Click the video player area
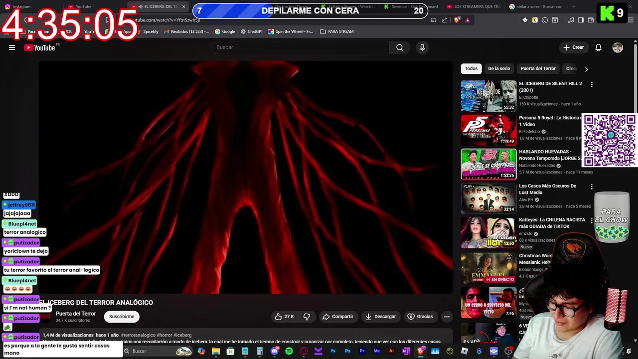This screenshot has height=359, width=638. pyautogui.click(x=245, y=178)
